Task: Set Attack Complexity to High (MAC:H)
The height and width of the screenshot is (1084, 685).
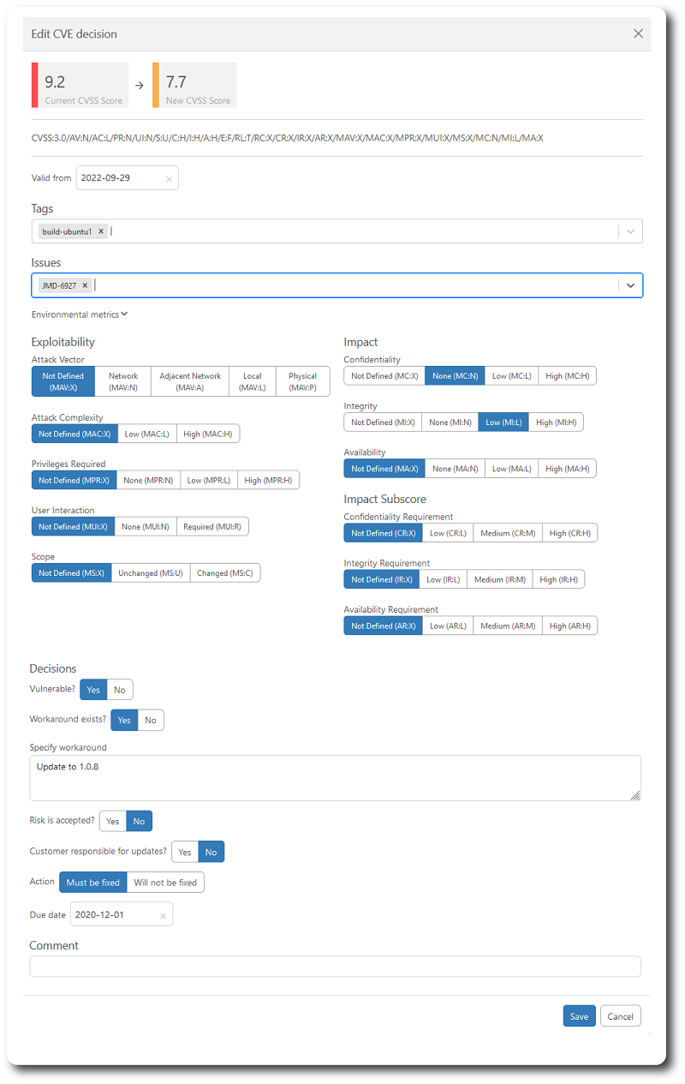Action: (209, 434)
